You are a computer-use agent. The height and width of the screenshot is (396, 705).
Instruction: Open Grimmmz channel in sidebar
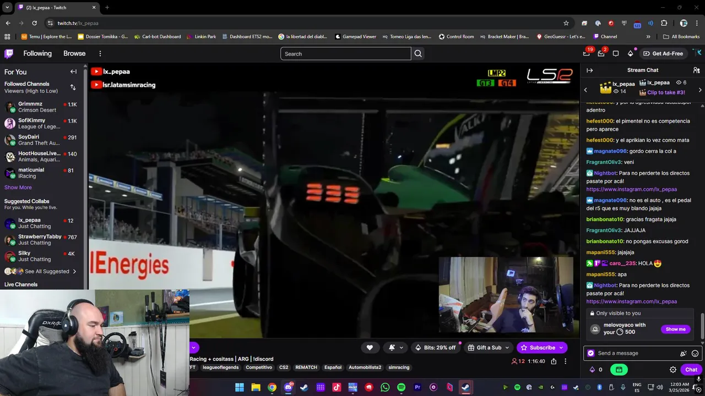(x=42, y=107)
